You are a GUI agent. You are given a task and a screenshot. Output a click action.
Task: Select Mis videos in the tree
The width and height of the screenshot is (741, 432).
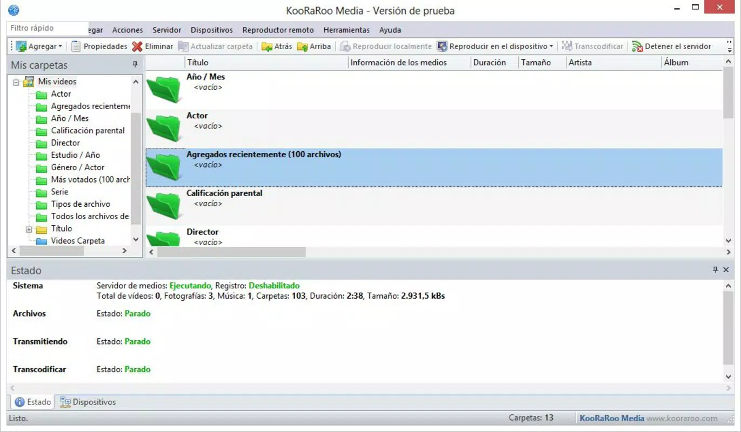pyautogui.click(x=57, y=82)
